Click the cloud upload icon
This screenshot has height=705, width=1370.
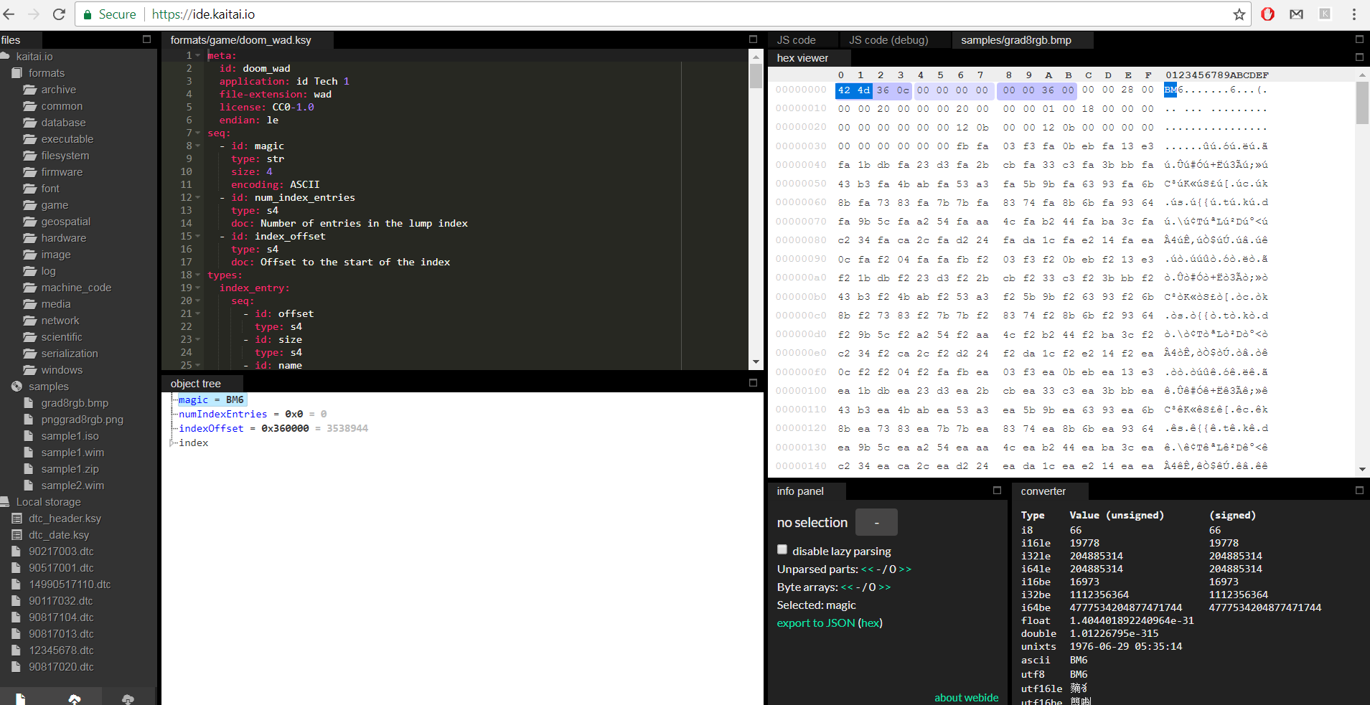pos(75,699)
